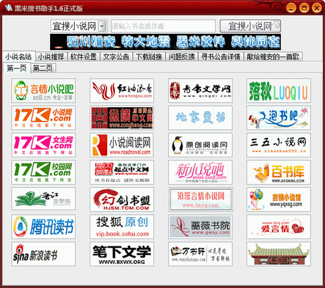Click the 四川雅安 特大地震 banner
The image size is (325, 288).
click(x=166, y=42)
